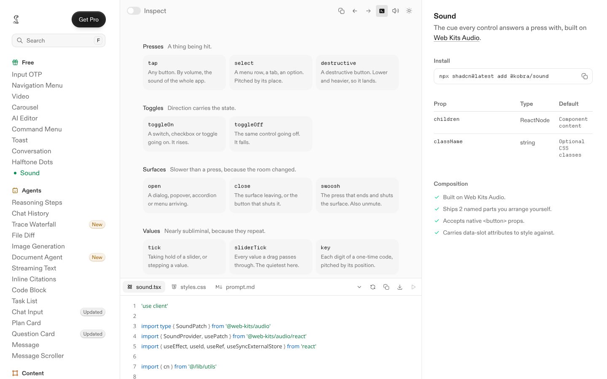Copy code using the code panel copy icon
Image resolution: width=607 pixels, height=379 pixels.
tap(386, 287)
